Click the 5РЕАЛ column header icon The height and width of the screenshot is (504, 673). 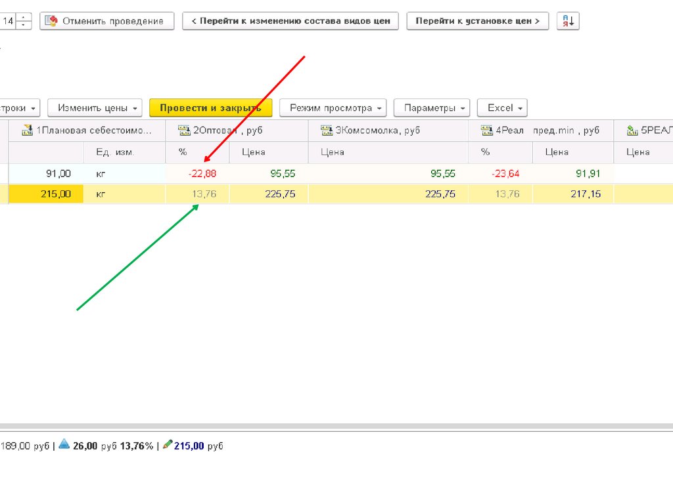click(632, 130)
